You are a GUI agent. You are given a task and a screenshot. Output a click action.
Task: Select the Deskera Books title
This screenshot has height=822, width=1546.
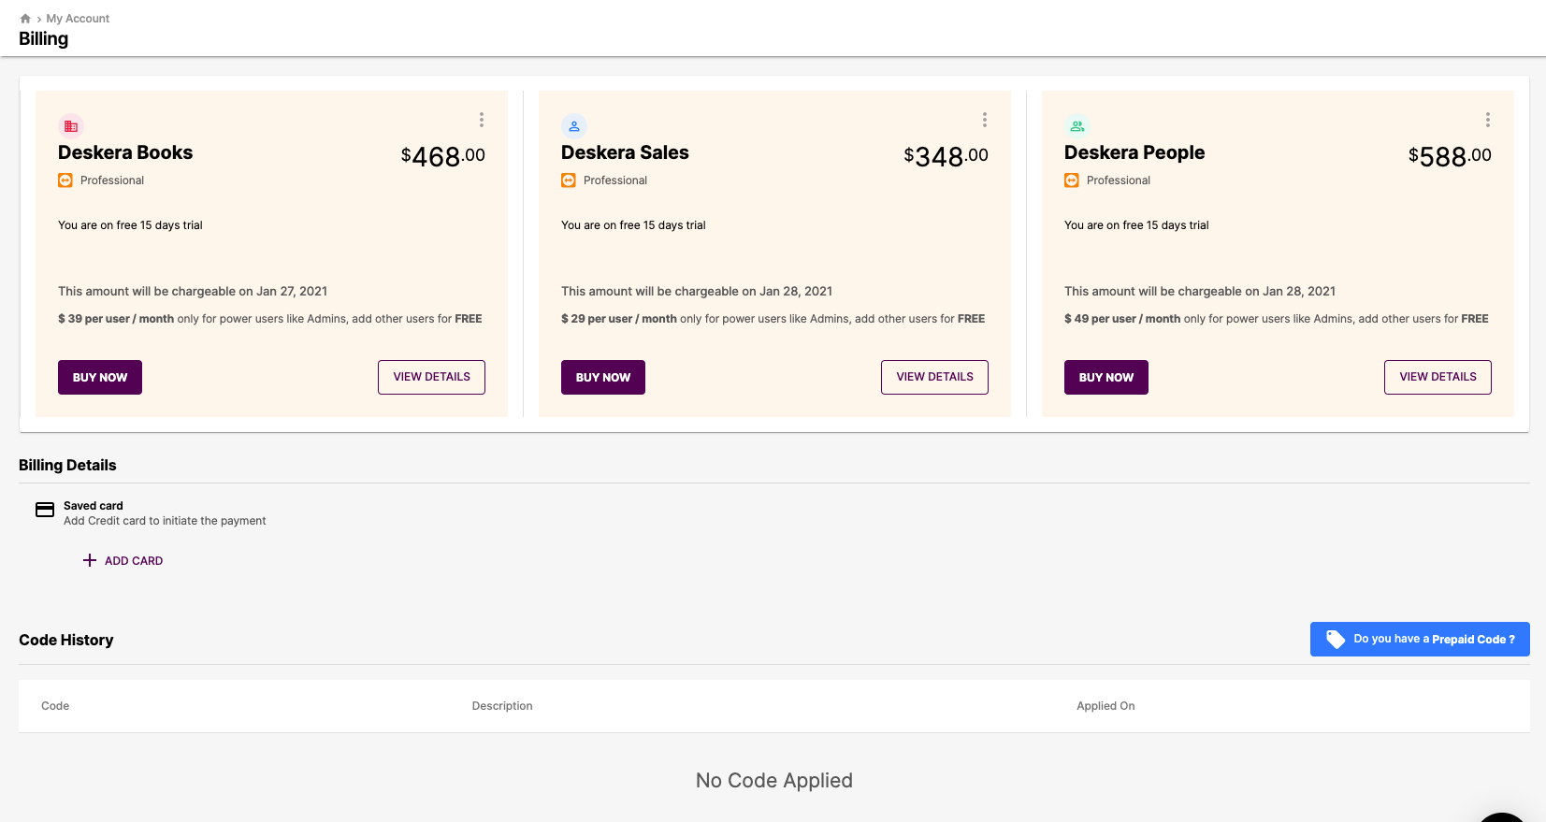coord(125,152)
